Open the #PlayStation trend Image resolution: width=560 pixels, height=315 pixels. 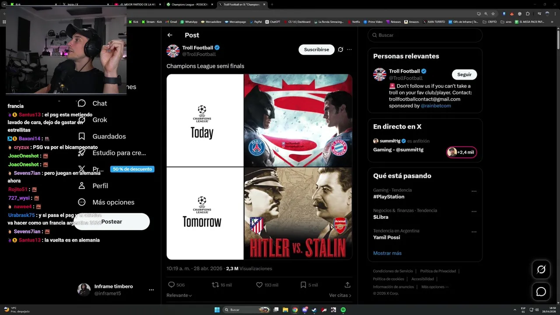388,197
